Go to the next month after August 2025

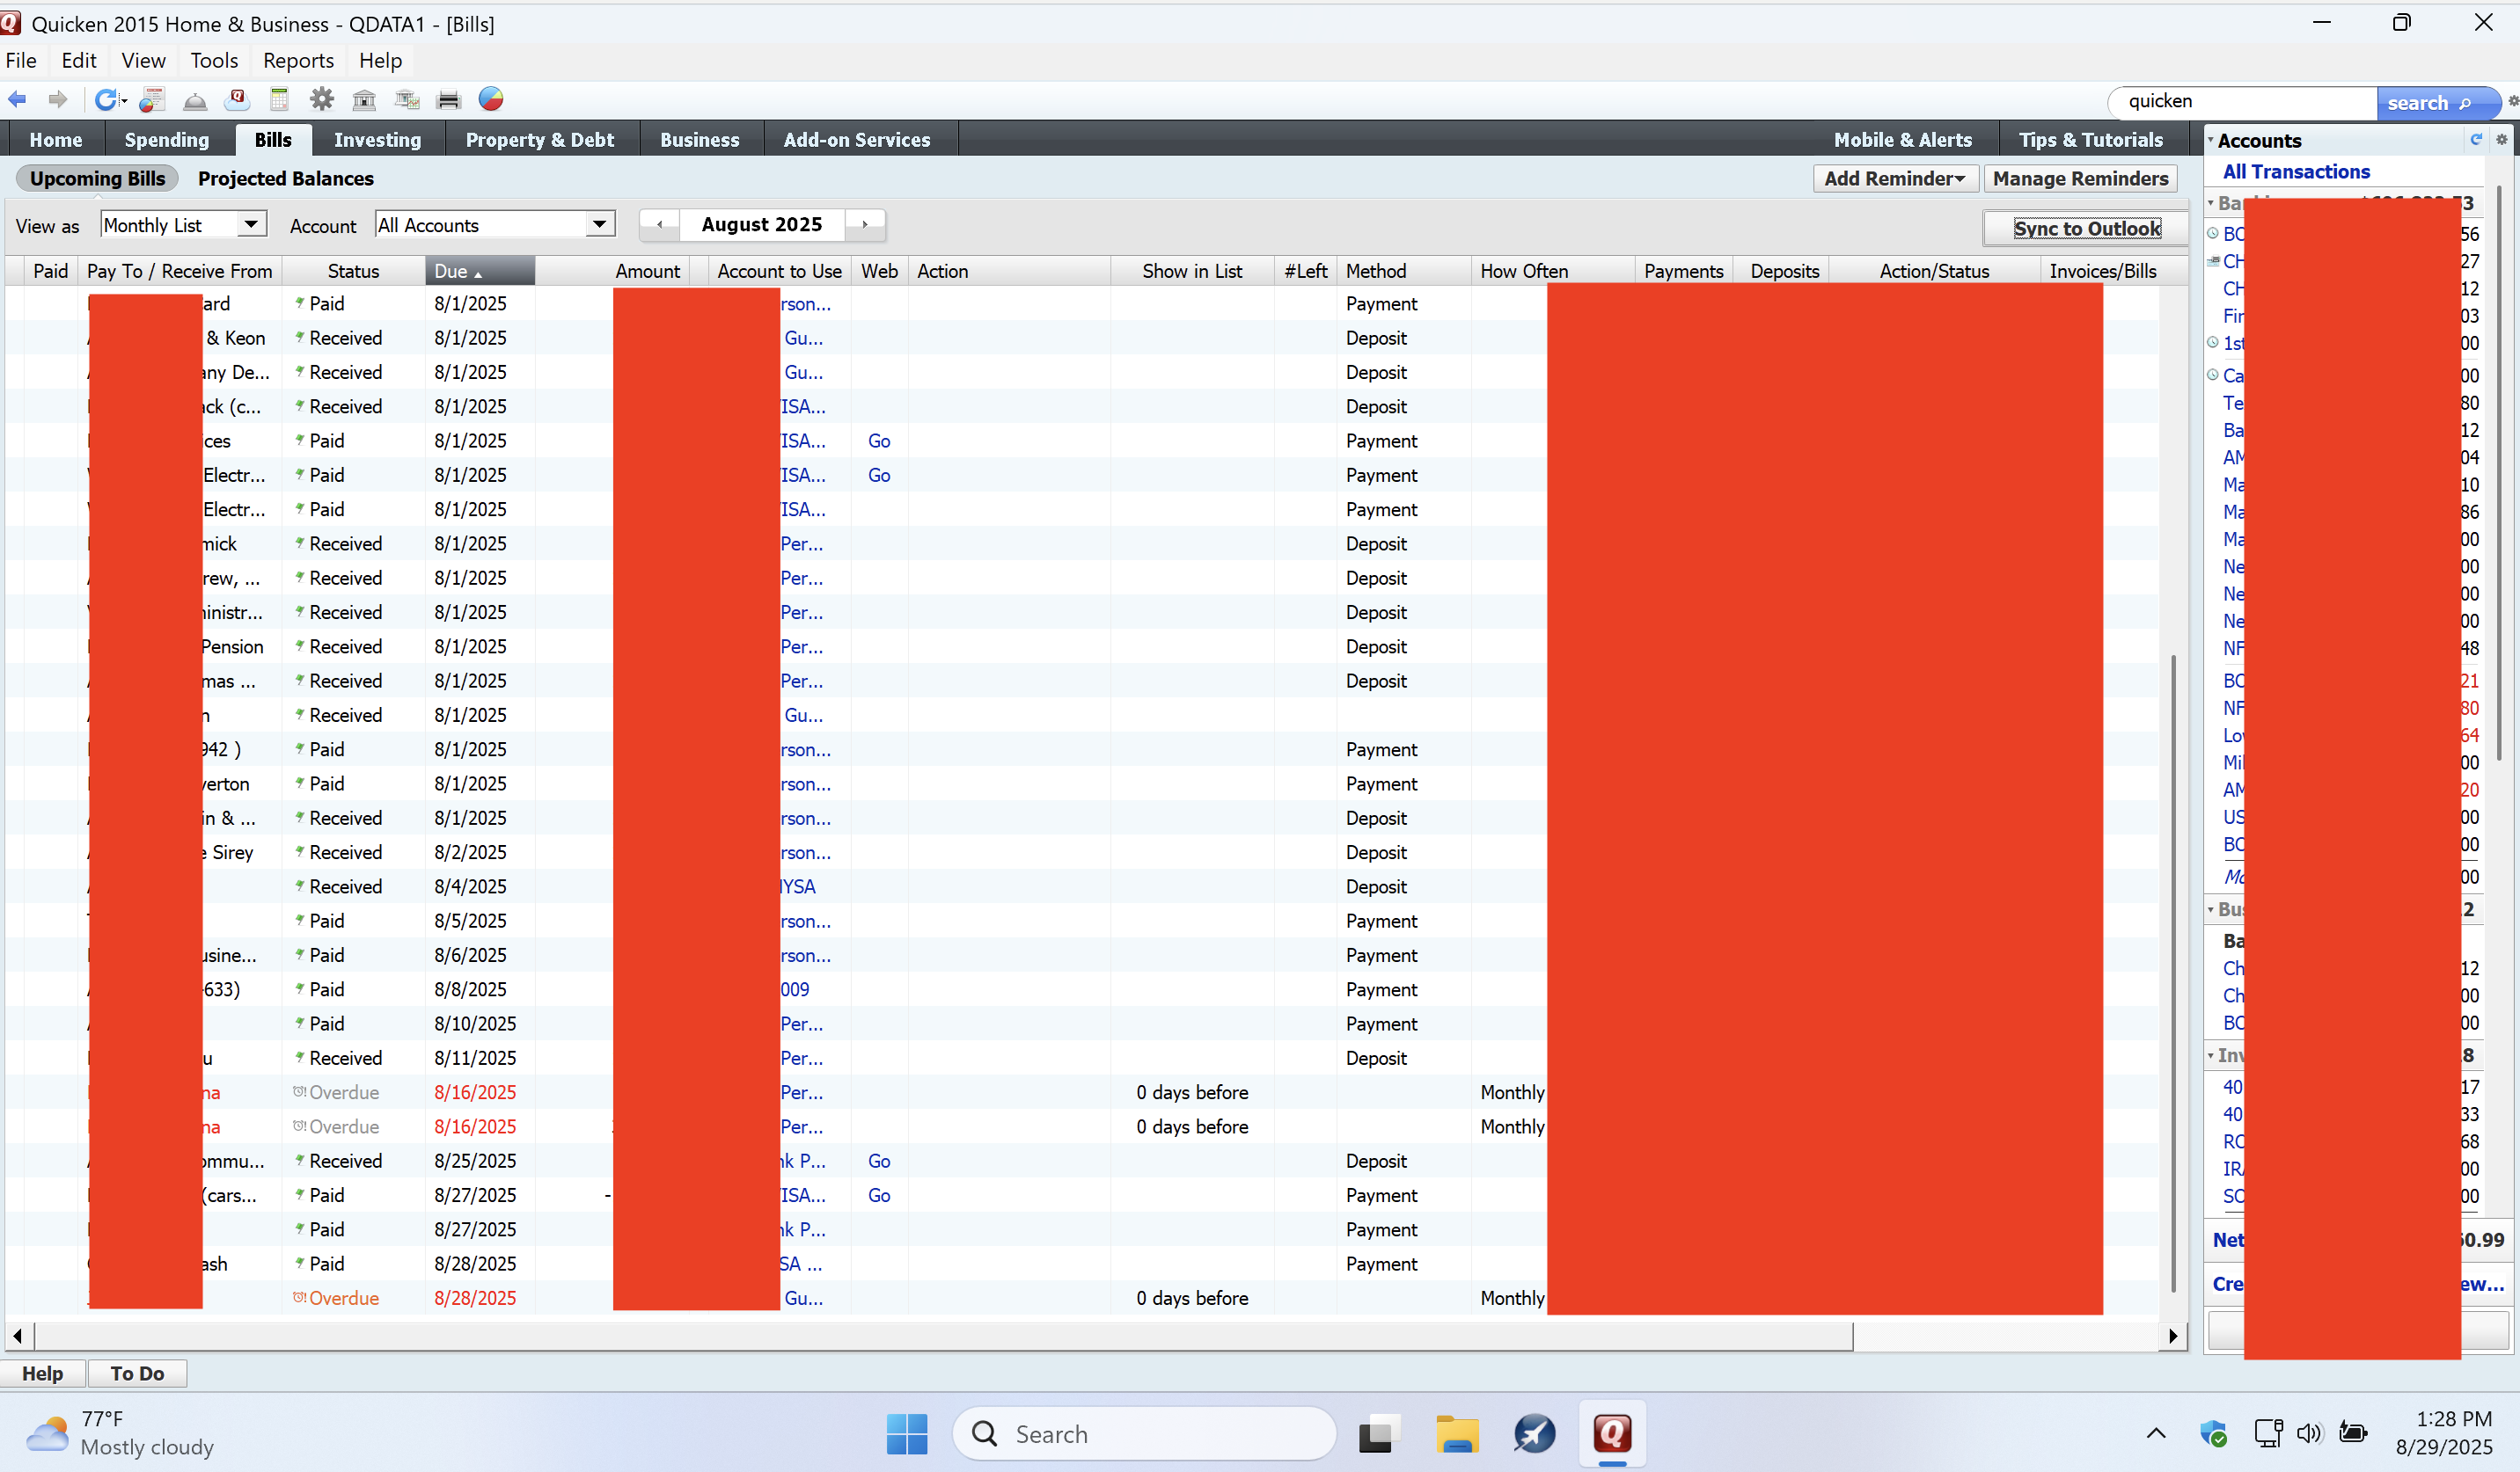864,225
